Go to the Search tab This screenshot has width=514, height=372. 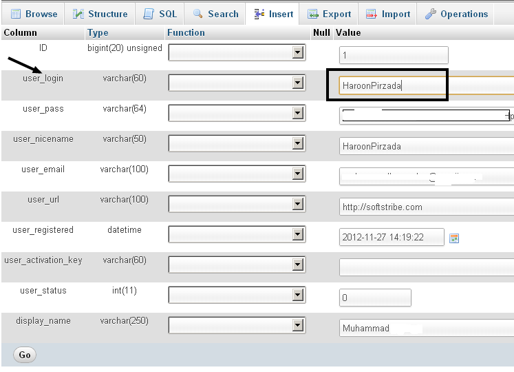215,14
